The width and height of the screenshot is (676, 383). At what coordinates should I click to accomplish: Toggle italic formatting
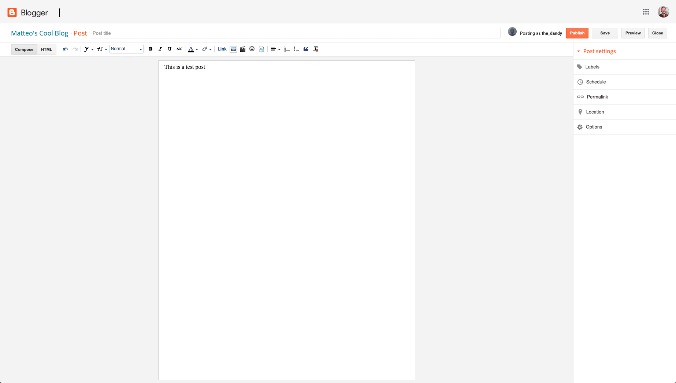(x=160, y=49)
